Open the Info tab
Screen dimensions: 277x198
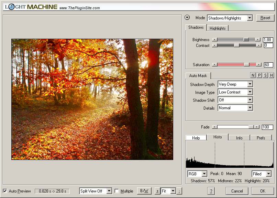click(239, 138)
